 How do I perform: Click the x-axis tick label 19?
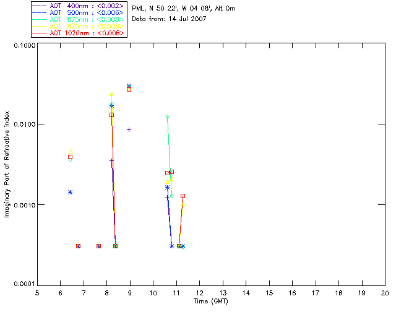point(362,293)
